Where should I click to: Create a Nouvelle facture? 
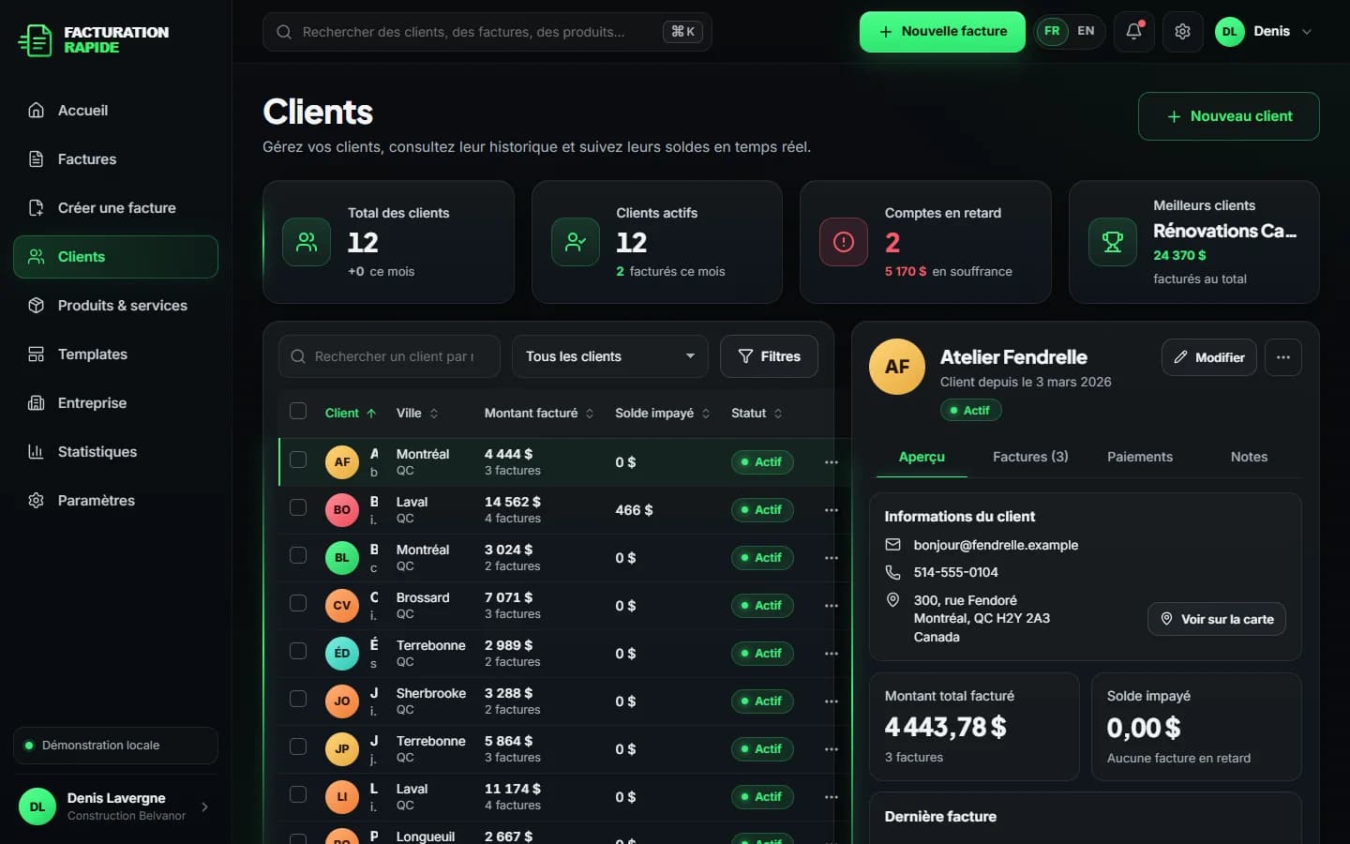coord(942,32)
